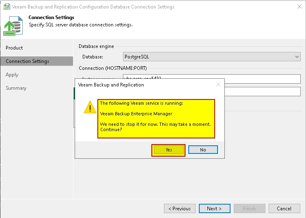Click the 'Database engine' group label
306x218 pixels.
pyautogui.click(x=96, y=46)
